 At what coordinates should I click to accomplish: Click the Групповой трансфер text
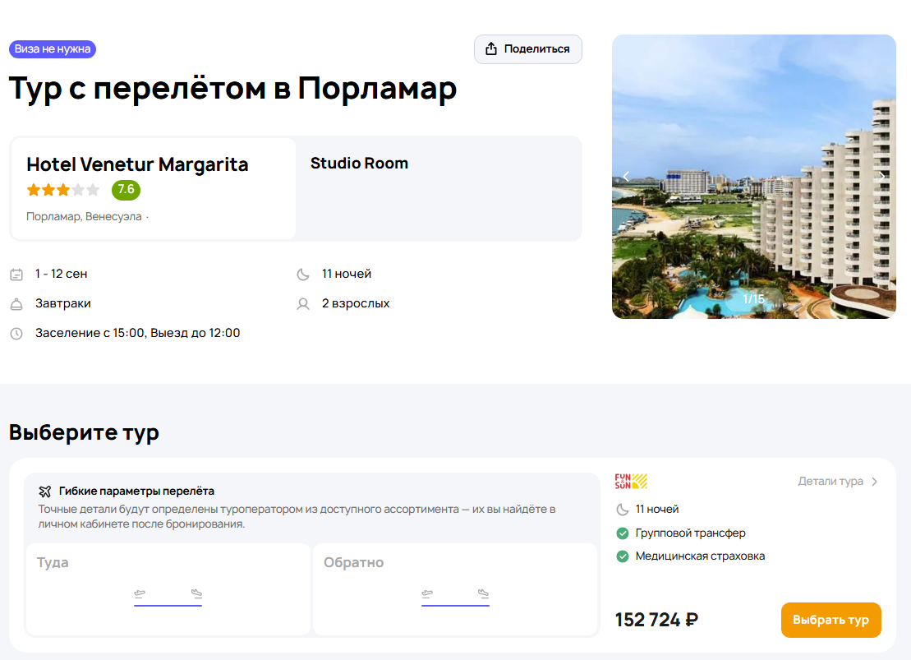[x=690, y=533]
